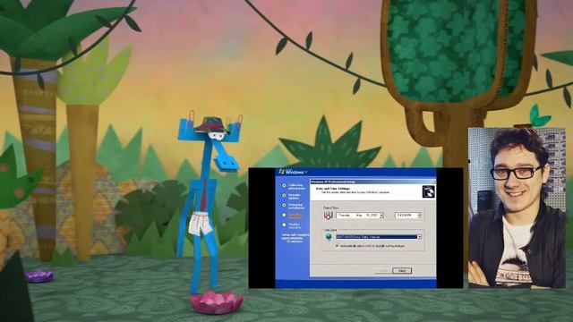573x322 pixels.
Task: Click the purple flower on the ground
Action: coord(39,275)
